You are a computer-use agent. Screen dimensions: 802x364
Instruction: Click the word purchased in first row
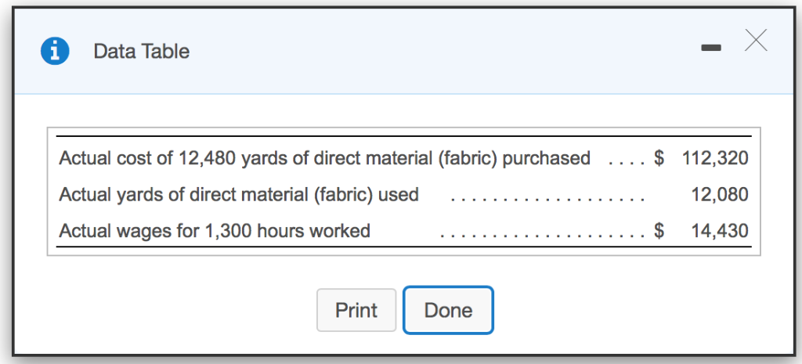(x=546, y=158)
